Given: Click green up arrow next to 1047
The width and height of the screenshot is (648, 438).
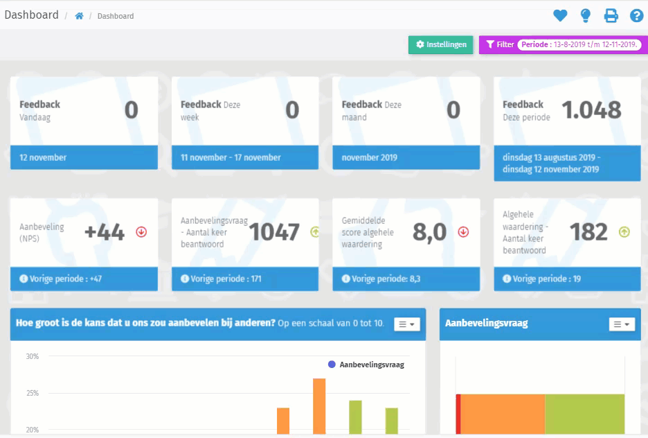Looking at the screenshot, I should click(x=315, y=232).
